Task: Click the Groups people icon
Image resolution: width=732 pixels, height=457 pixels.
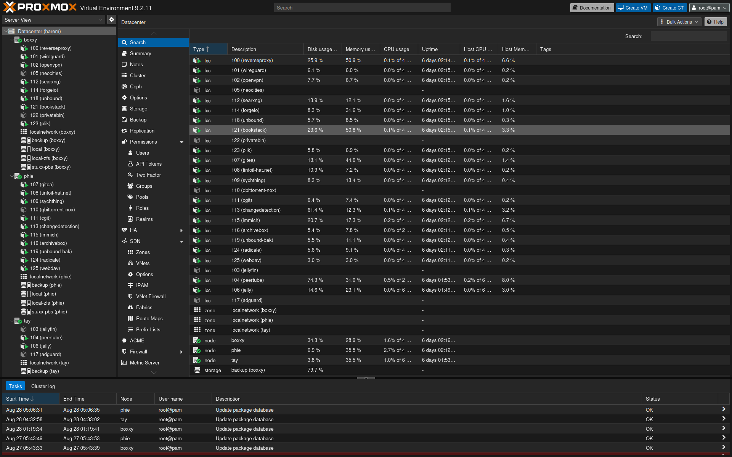Action: click(x=130, y=186)
